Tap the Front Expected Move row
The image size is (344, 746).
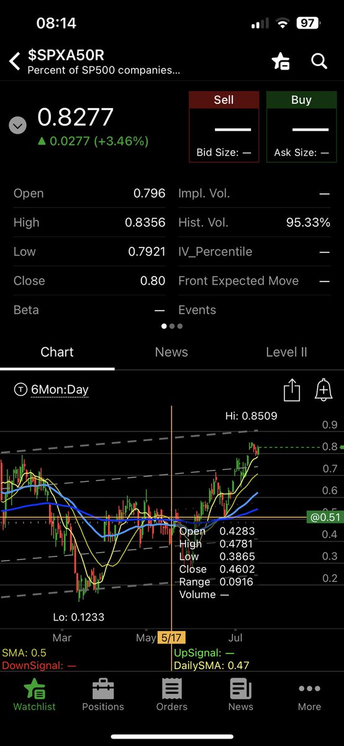pos(254,281)
